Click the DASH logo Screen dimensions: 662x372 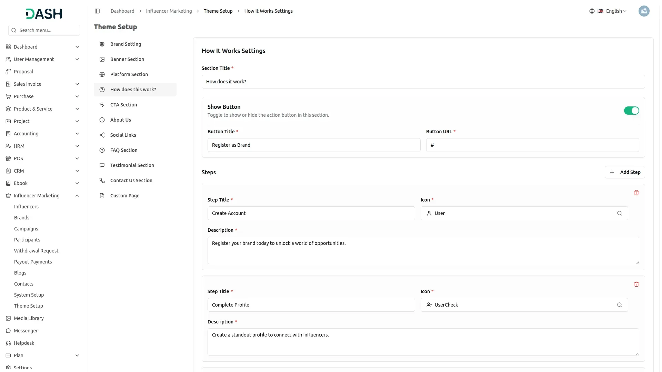point(44,14)
